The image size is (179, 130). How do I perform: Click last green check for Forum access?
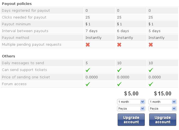pyautogui.click(x=151, y=84)
